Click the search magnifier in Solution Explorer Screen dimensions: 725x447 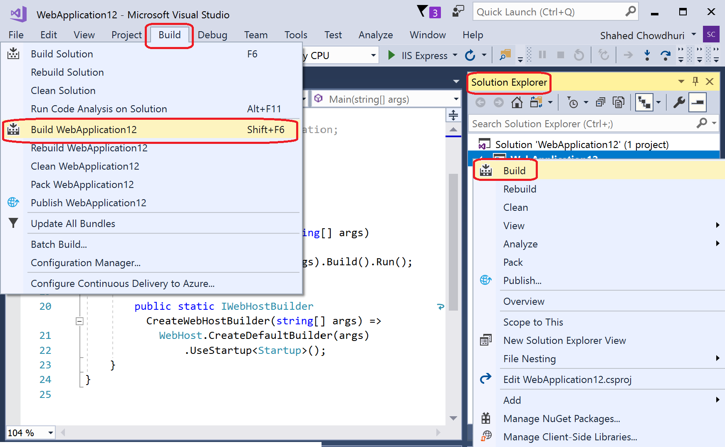702,123
